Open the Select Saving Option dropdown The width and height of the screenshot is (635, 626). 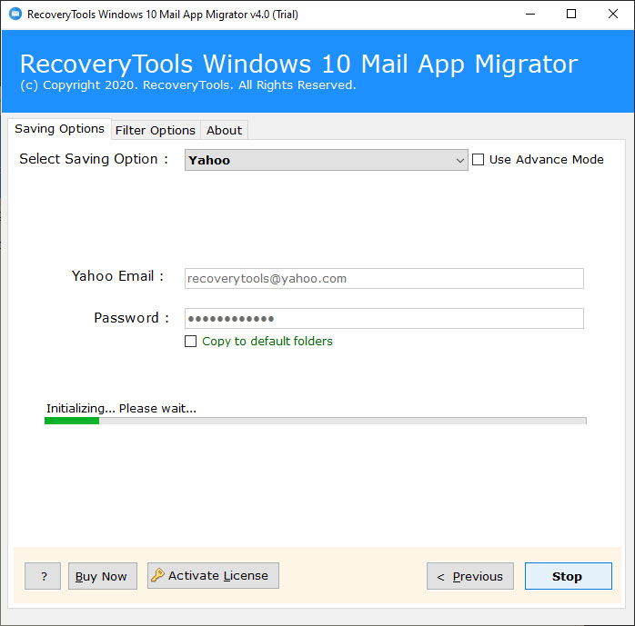pyautogui.click(x=326, y=160)
